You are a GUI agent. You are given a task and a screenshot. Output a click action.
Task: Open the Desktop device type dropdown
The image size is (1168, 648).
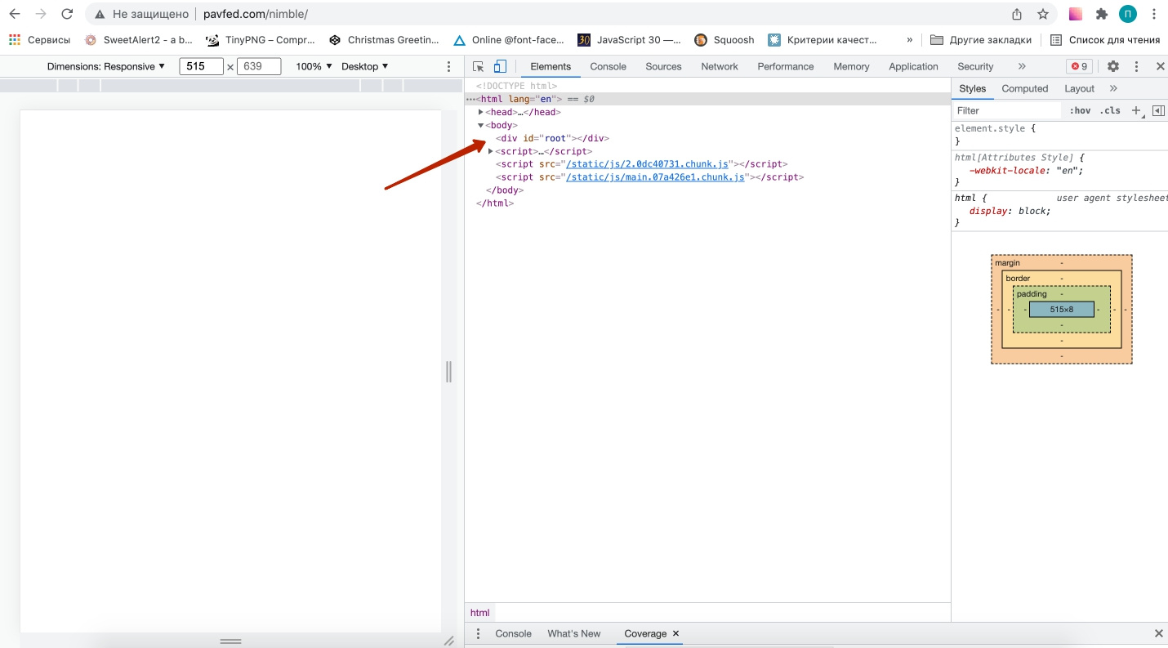pyautogui.click(x=365, y=66)
